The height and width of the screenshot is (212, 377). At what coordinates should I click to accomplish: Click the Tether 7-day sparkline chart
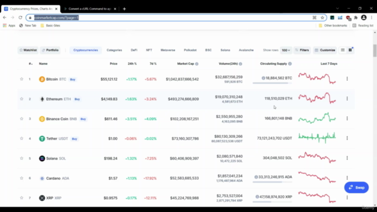[317, 137]
